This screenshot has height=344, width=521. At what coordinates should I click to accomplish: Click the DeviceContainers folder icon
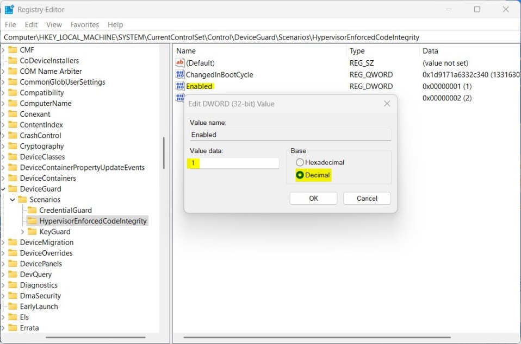pos(13,178)
